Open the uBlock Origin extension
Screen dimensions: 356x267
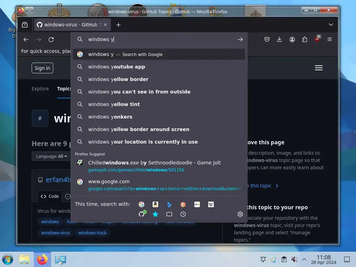(317, 39)
